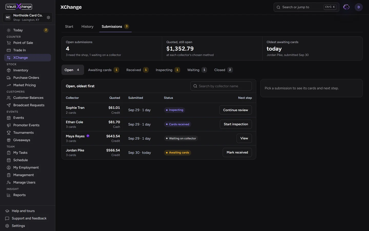
Task: Select the Open filter pill
Action: pyautogui.click(x=73, y=70)
